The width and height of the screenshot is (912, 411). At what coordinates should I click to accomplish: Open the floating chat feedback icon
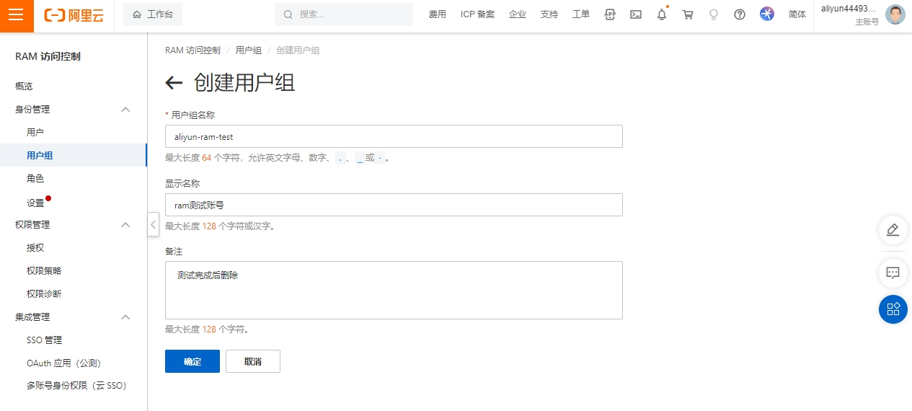click(x=893, y=273)
